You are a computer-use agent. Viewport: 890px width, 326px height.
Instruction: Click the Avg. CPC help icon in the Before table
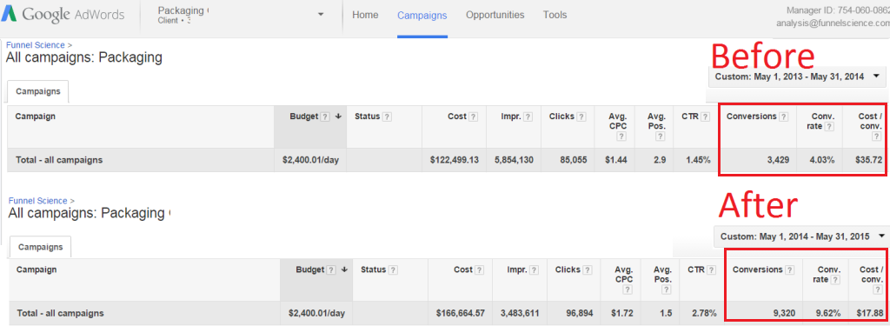tap(622, 136)
